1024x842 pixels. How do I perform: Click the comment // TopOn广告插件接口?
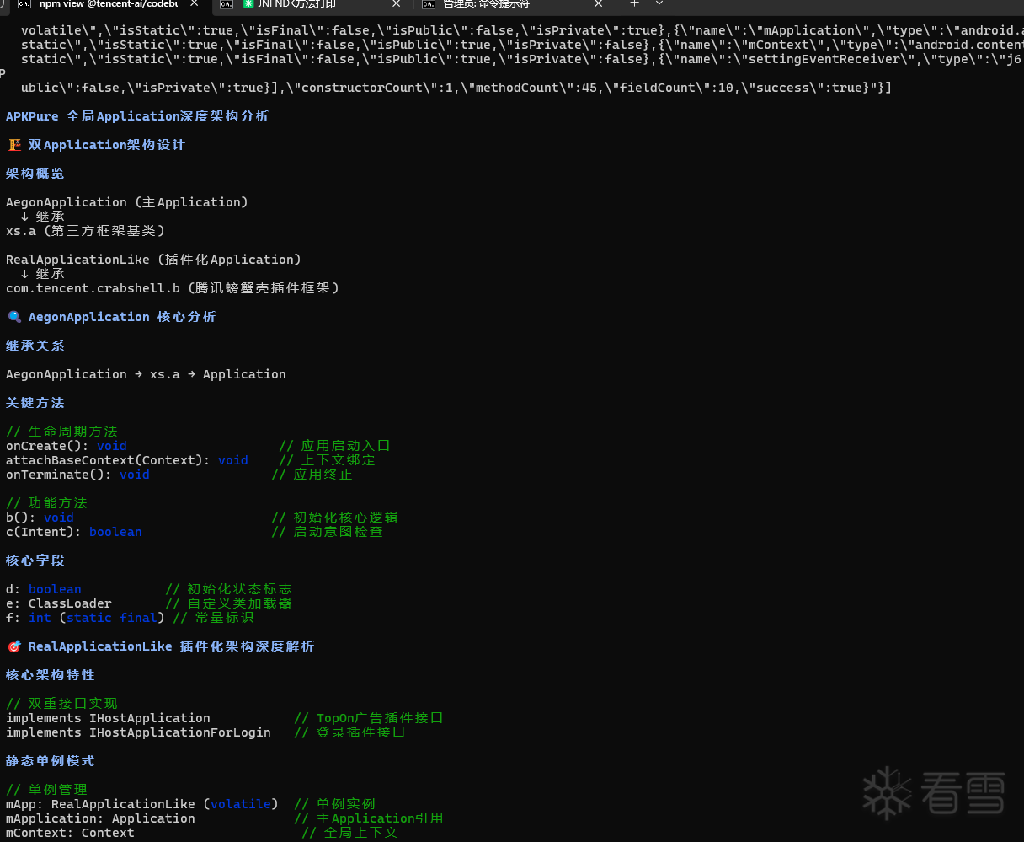(x=369, y=718)
